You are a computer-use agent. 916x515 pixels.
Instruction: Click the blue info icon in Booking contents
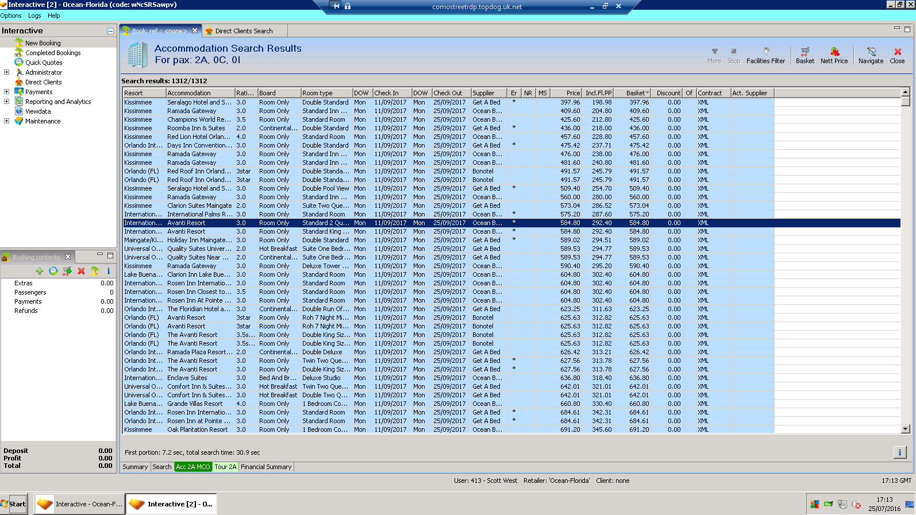tap(109, 271)
